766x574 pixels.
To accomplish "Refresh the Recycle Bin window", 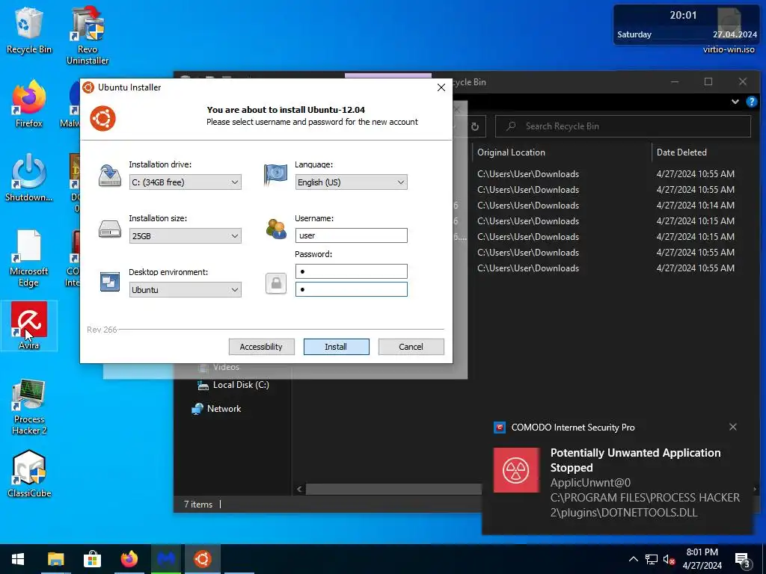I will click(475, 127).
